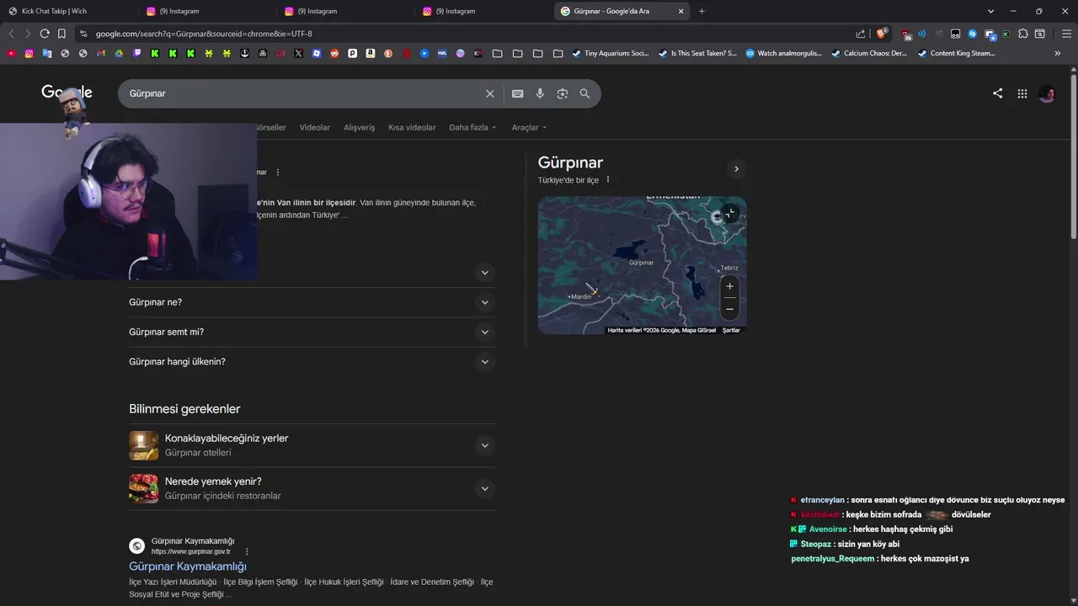The width and height of the screenshot is (1078, 606).
Task: Open the Google apps grid
Action: tap(1022, 93)
